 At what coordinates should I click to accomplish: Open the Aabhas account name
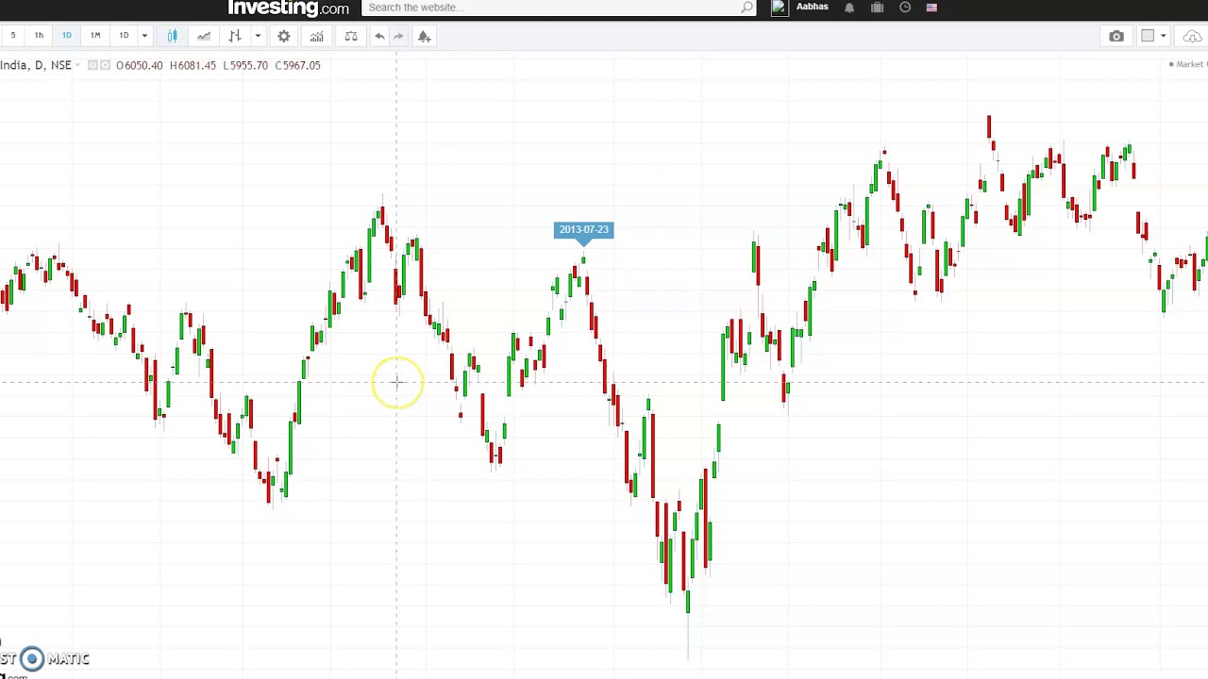click(x=813, y=7)
